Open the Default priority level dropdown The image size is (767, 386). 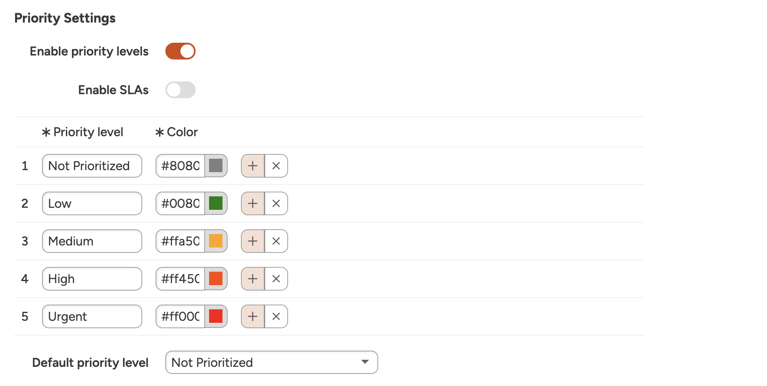pyautogui.click(x=271, y=362)
